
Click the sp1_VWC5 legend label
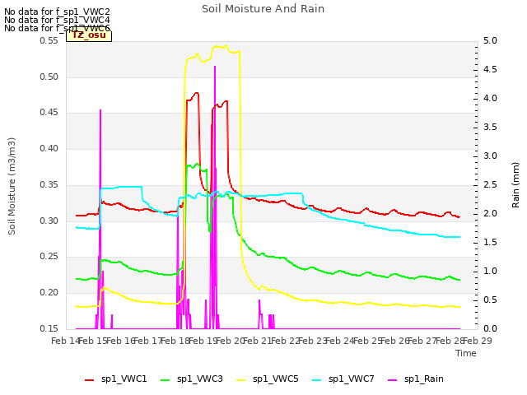(x=275, y=379)
